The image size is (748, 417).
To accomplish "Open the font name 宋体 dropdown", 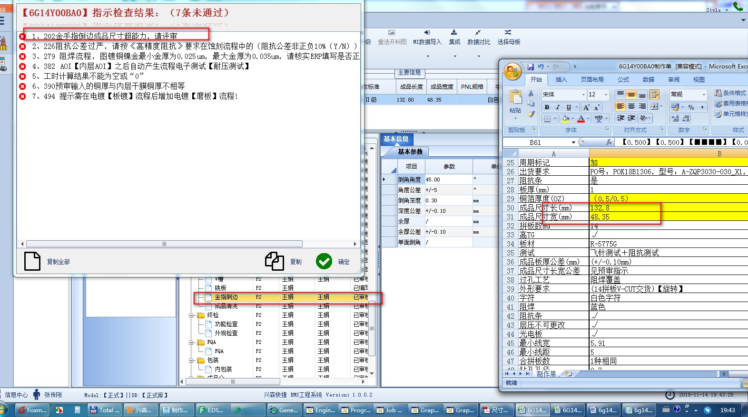I will [x=583, y=95].
